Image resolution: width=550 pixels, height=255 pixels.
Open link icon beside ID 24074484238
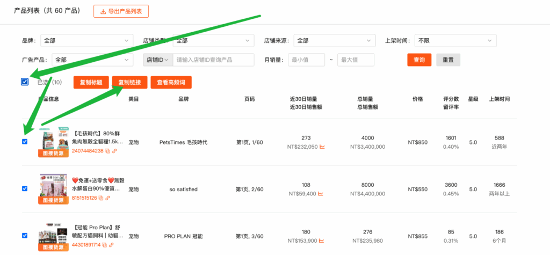point(114,151)
